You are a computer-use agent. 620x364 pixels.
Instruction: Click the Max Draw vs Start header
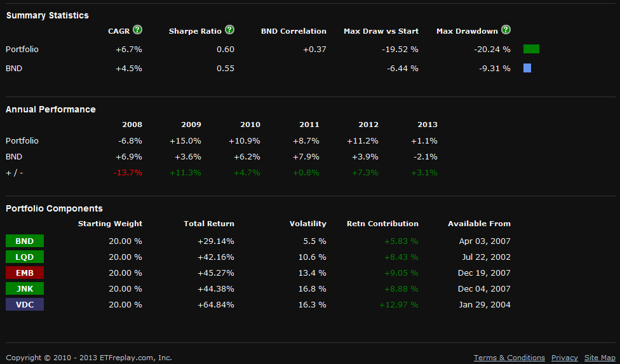tap(381, 31)
